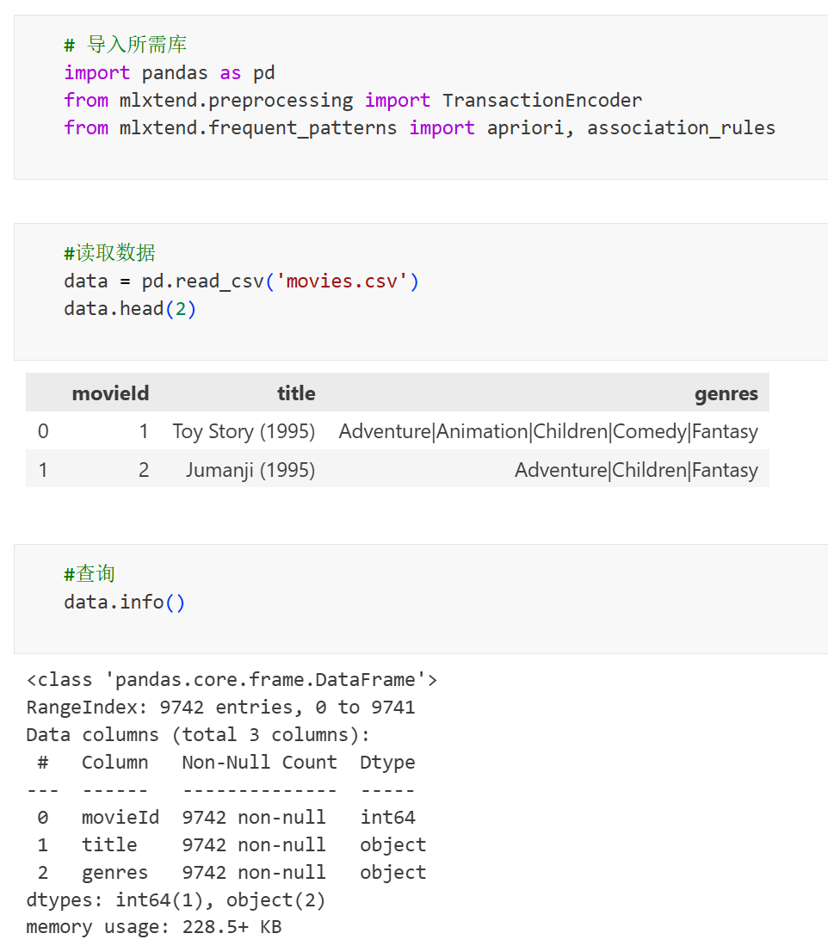
Task: Click the RangeIndex output line
Action: pos(221,708)
